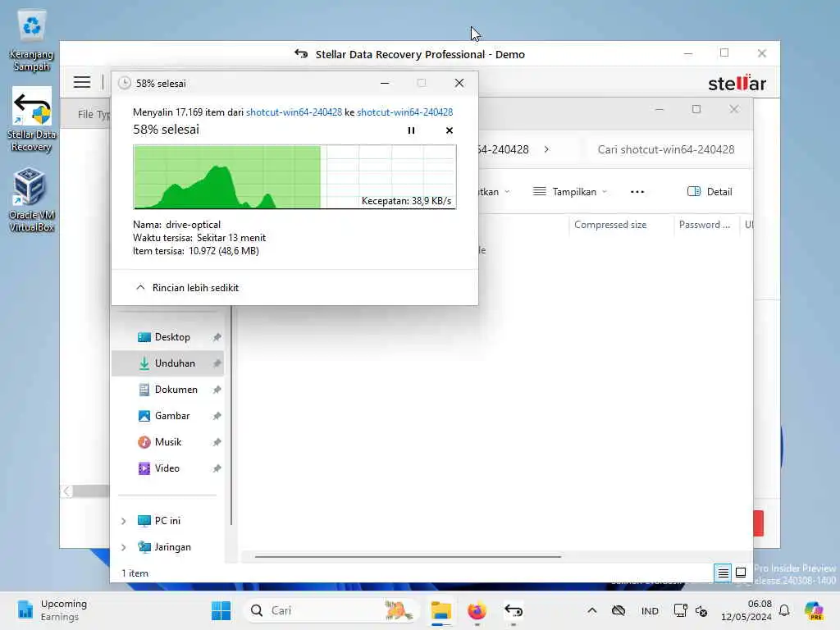The width and height of the screenshot is (840, 630).
Task: Open sort dropdown ending in 'tkan'
Action: [495, 192]
